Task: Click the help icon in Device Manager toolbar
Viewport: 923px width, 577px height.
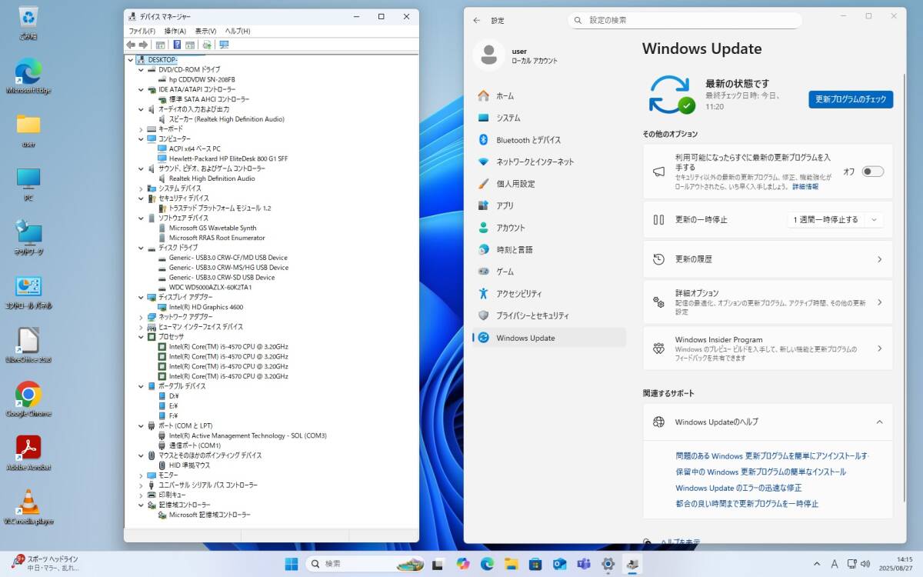Action: 177,45
